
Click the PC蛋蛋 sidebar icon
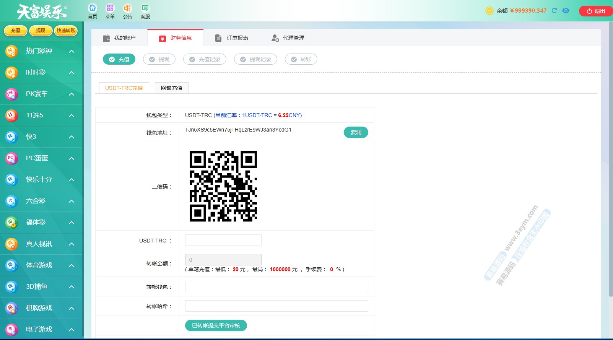tap(11, 158)
